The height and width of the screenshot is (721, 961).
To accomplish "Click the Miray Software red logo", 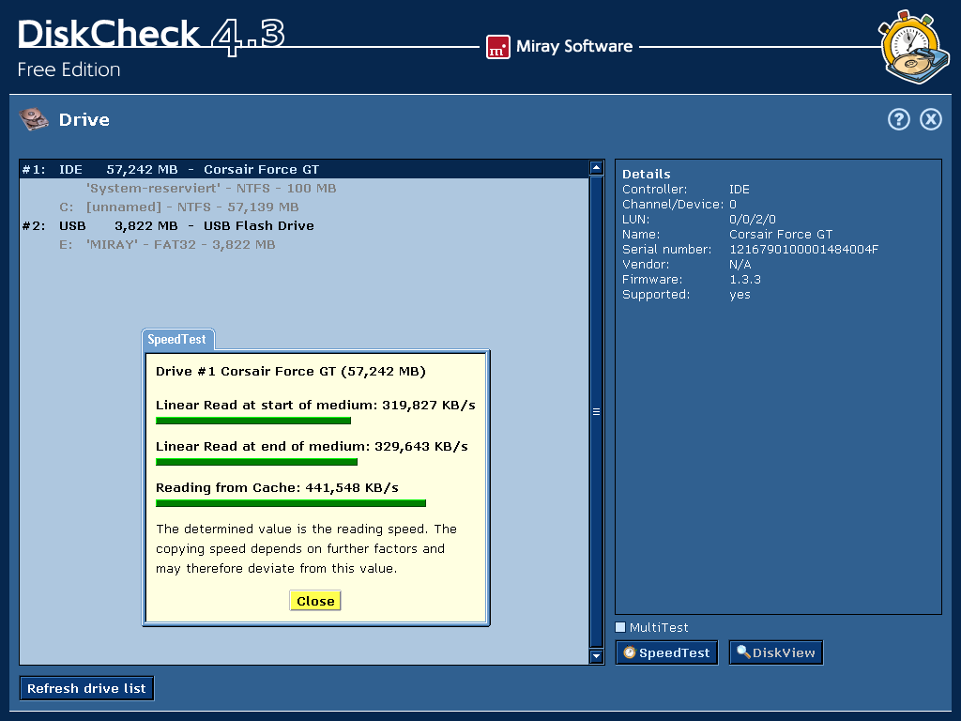I will 497,47.
